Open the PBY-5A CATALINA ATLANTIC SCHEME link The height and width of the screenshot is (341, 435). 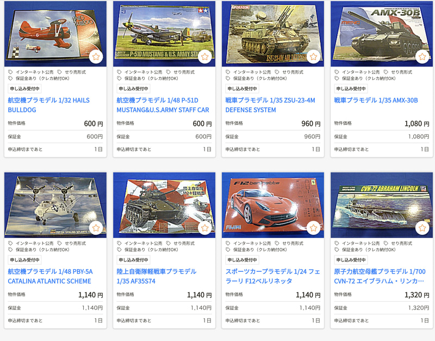tap(50, 276)
